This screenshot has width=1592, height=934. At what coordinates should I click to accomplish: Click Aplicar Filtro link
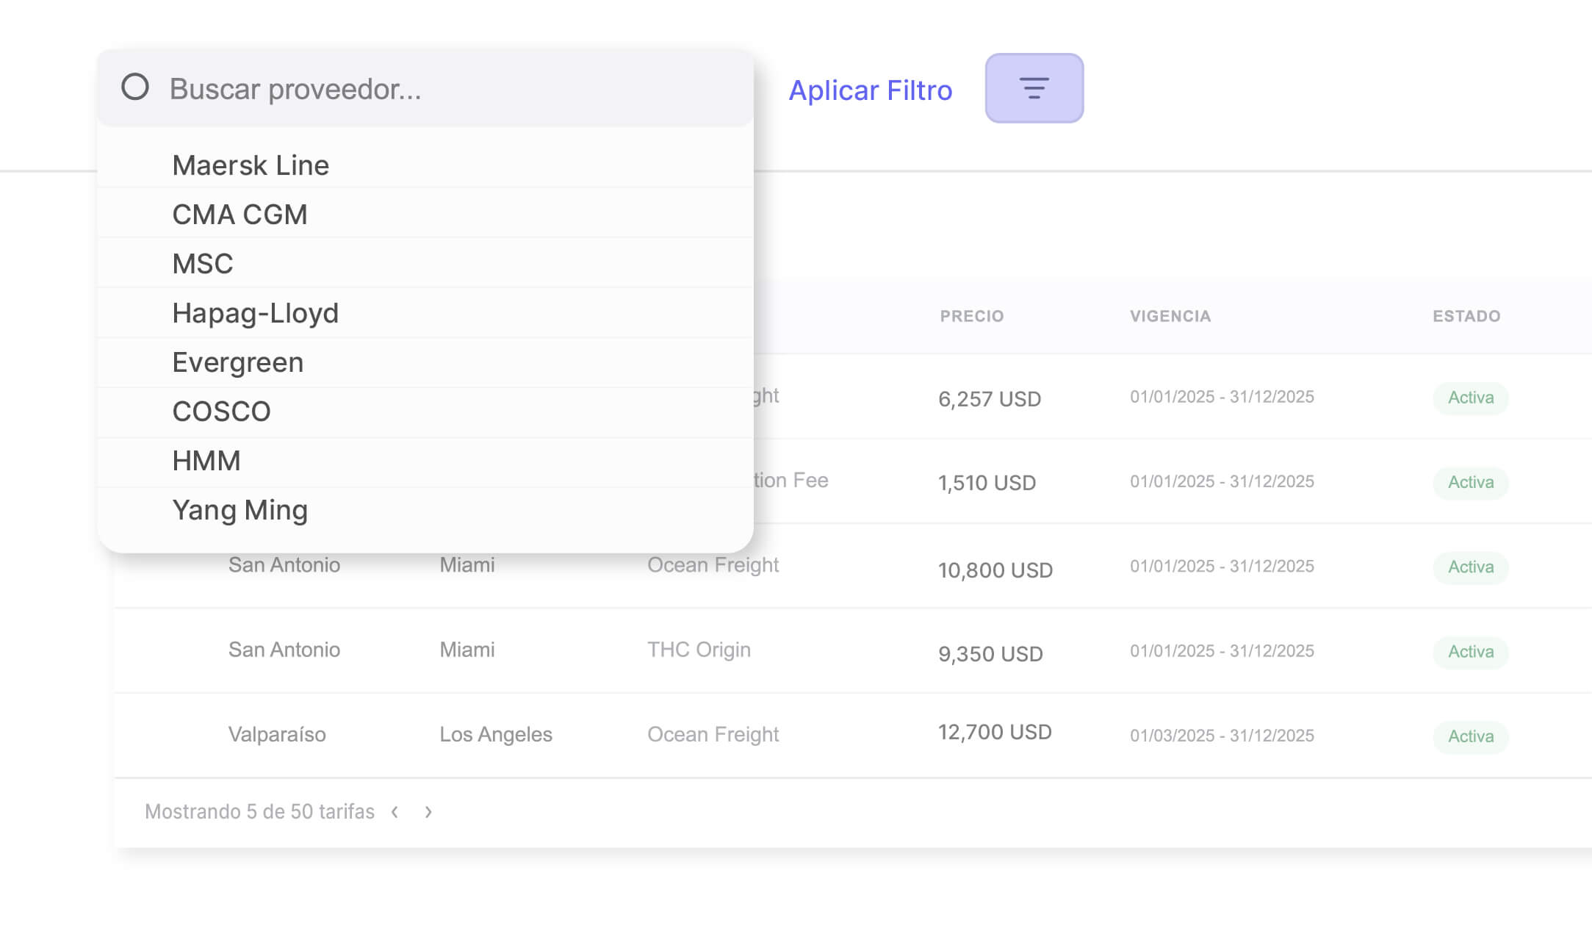[x=870, y=90]
